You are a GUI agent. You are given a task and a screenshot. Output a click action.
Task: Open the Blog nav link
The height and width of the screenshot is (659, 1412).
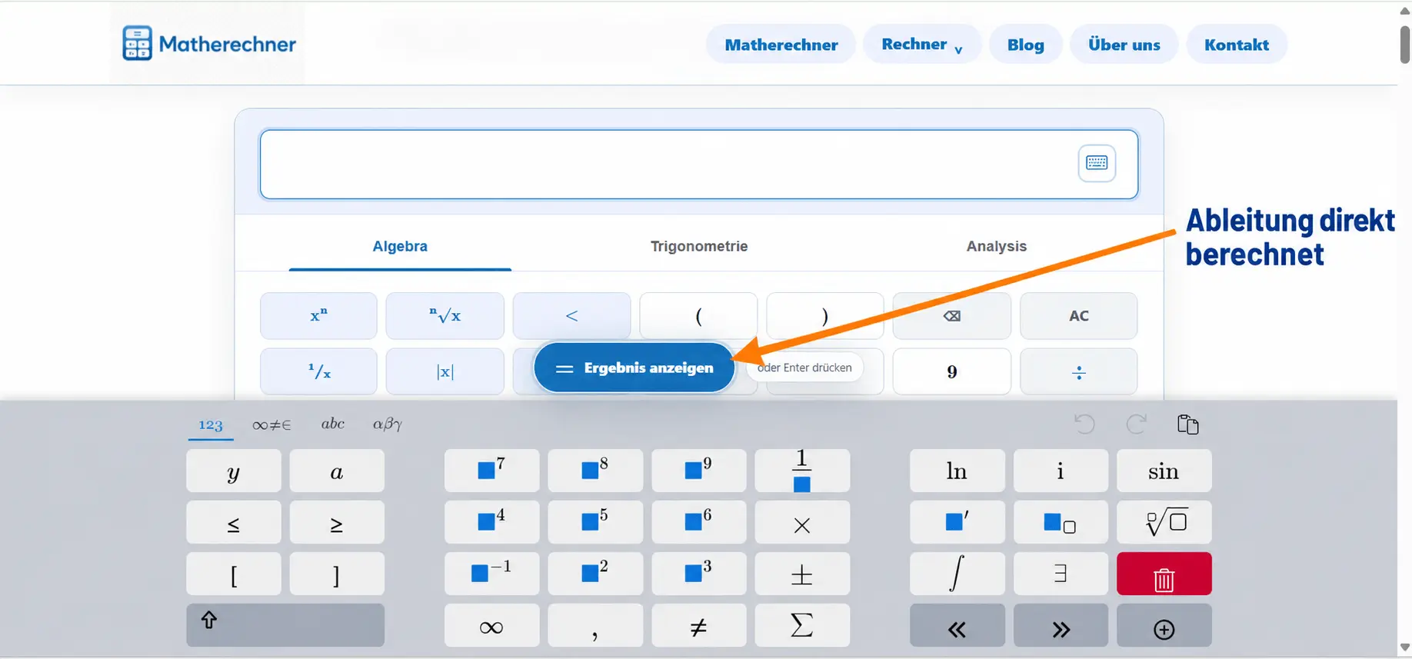(1025, 45)
